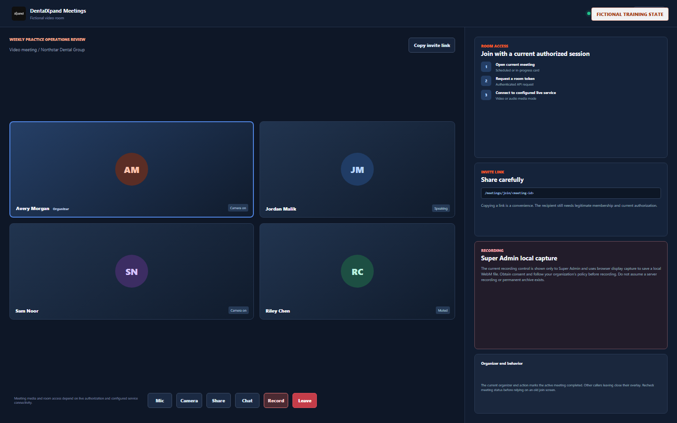
Task: Toggle the Mic button
Action: (x=160, y=400)
